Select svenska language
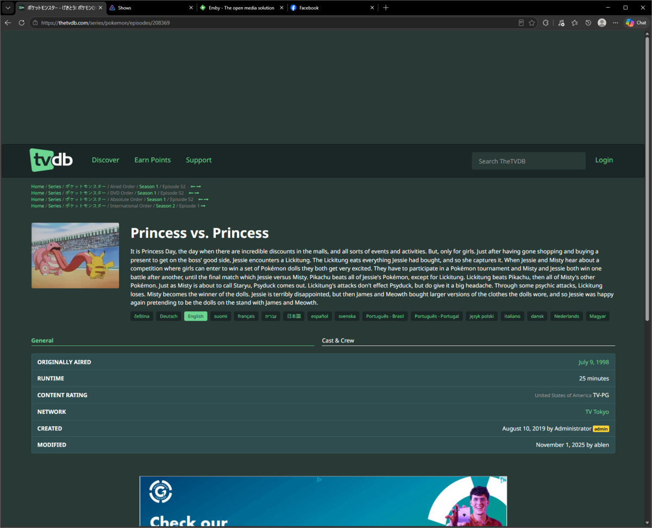 347,316
